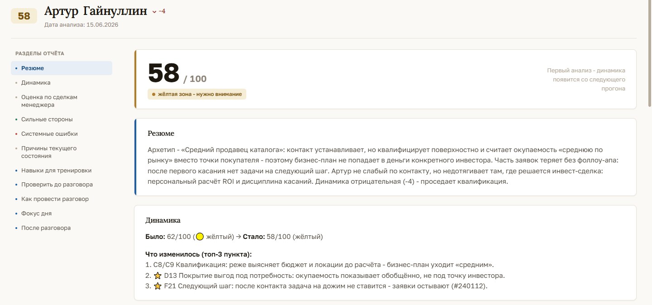Screen dimensions: 652x305
Task: Click the -4 change indicator in header
Action: (162, 11)
